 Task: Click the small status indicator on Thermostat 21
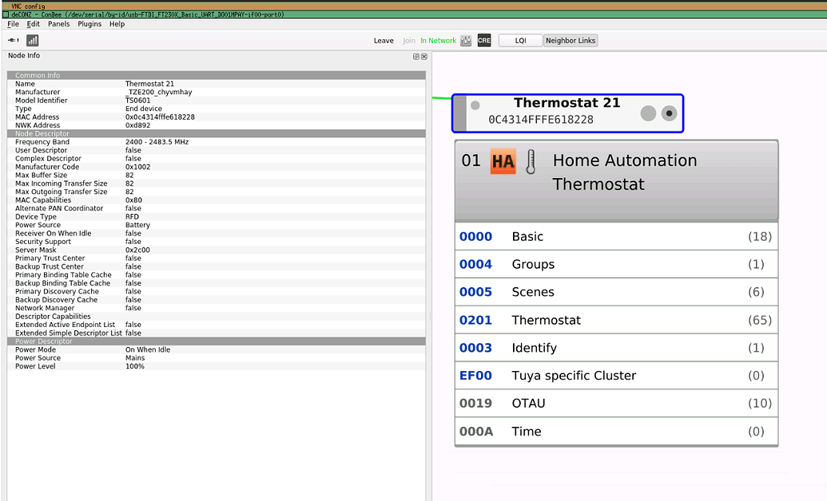click(x=475, y=105)
